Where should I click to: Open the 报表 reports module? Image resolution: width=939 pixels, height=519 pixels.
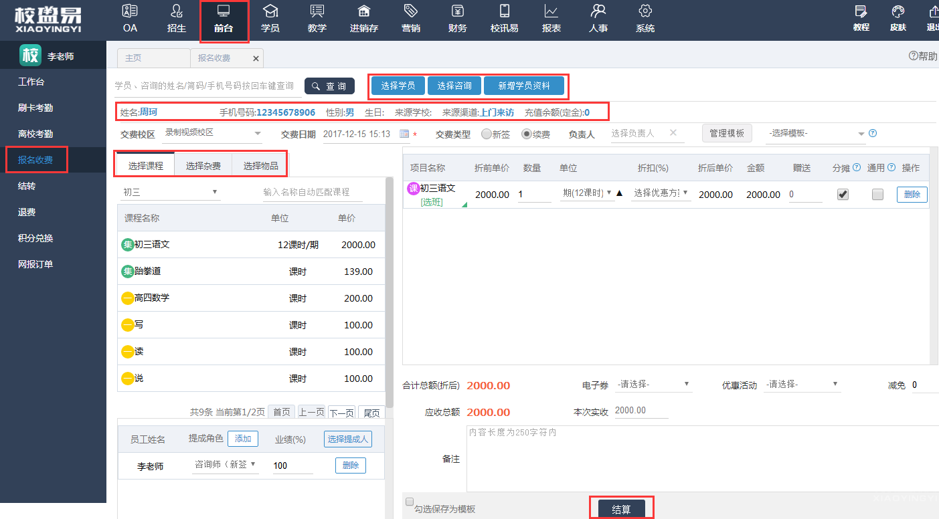point(551,11)
